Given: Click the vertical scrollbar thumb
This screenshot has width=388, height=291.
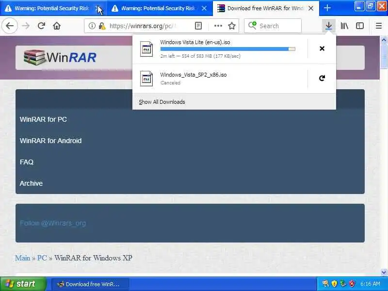Looking at the screenshot, I should click(384, 56).
